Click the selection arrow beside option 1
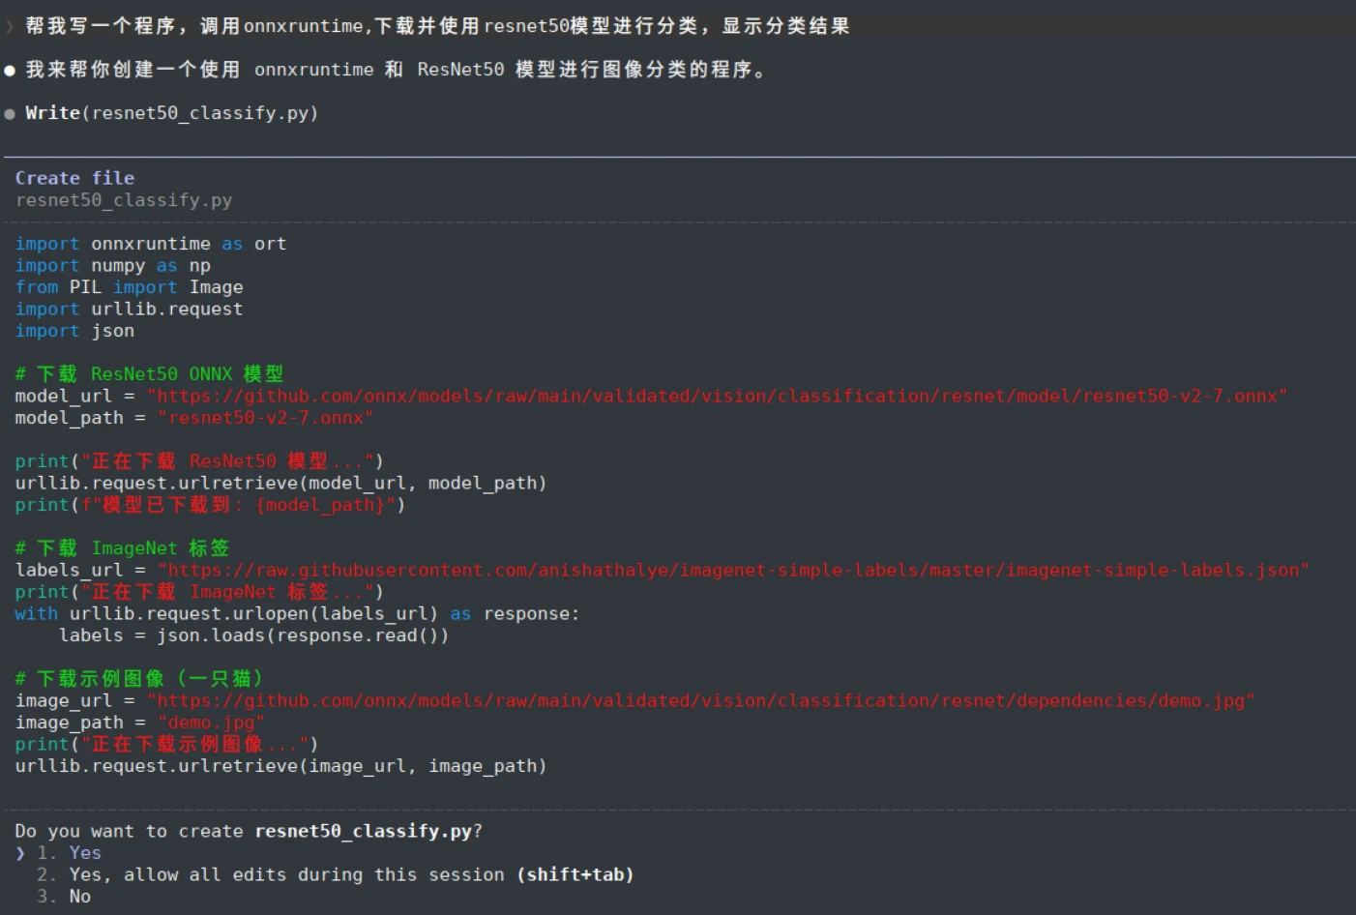Viewport: 1356px width, 915px height. (x=20, y=853)
